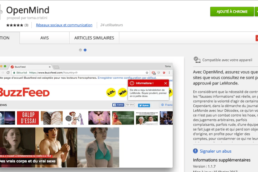Click the BuzzFeed tab favicon
258x172 pixels.
pyautogui.click(x=12, y=67)
